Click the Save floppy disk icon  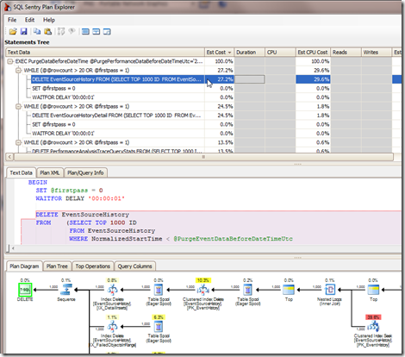[x=24, y=31]
